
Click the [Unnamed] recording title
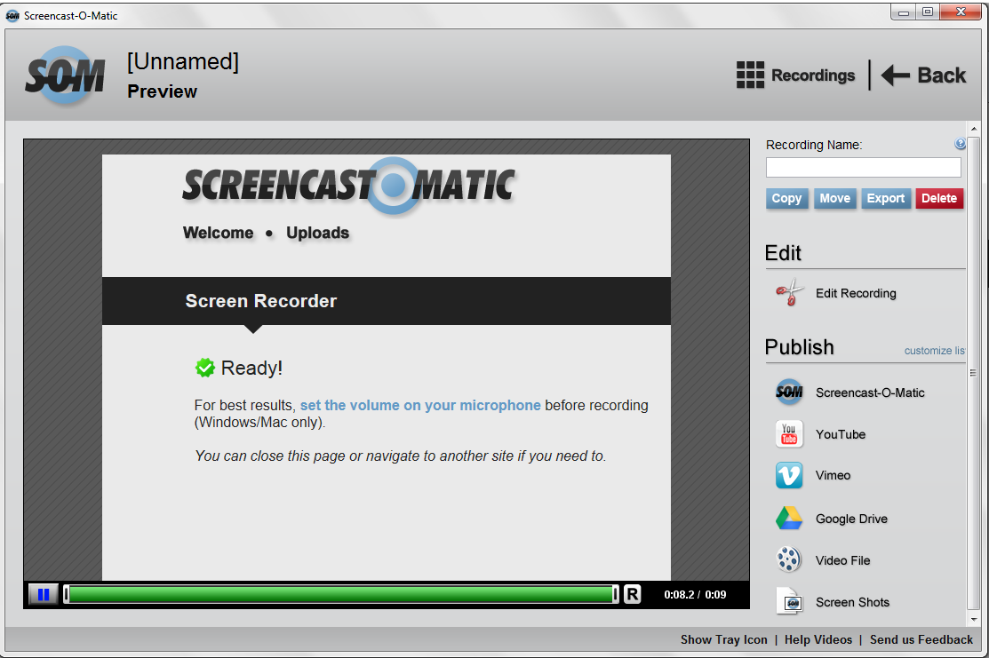click(183, 62)
